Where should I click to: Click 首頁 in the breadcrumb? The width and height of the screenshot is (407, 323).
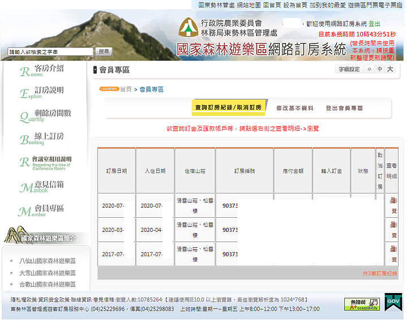[126, 89]
